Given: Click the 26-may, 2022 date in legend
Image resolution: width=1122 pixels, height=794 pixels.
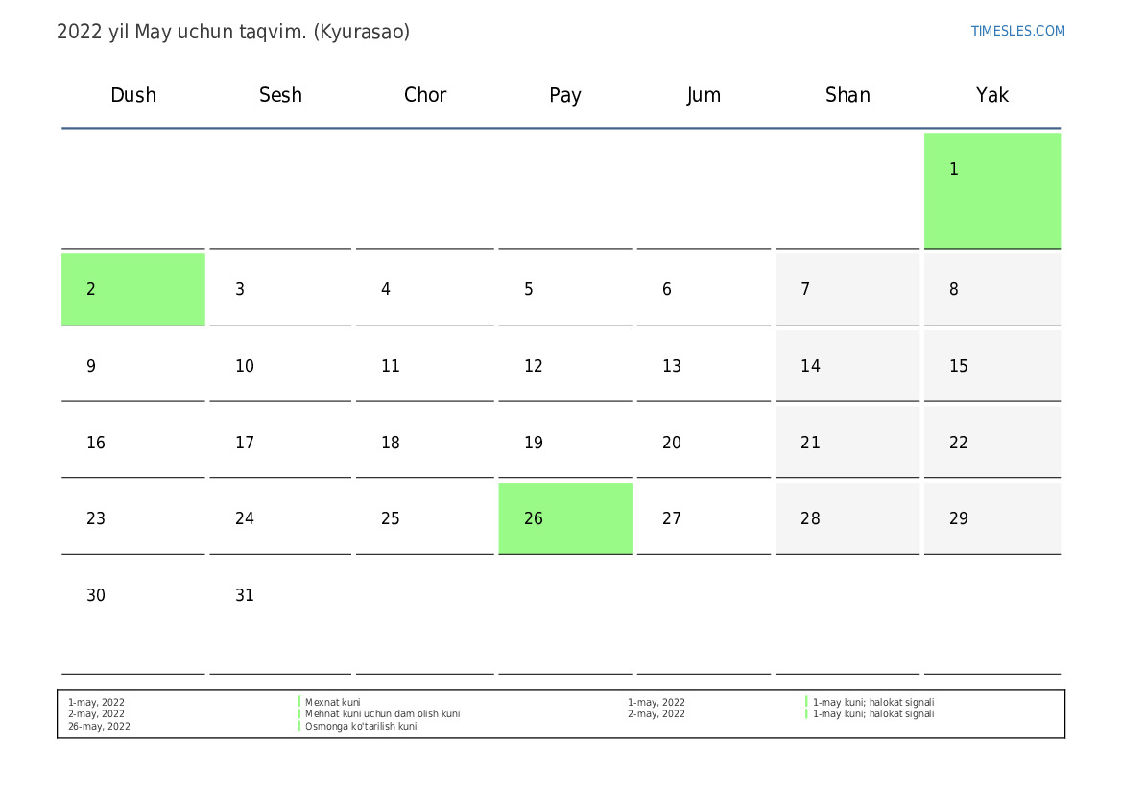Looking at the screenshot, I should 99,726.
